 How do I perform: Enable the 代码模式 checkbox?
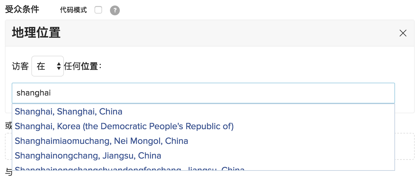coord(98,10)
